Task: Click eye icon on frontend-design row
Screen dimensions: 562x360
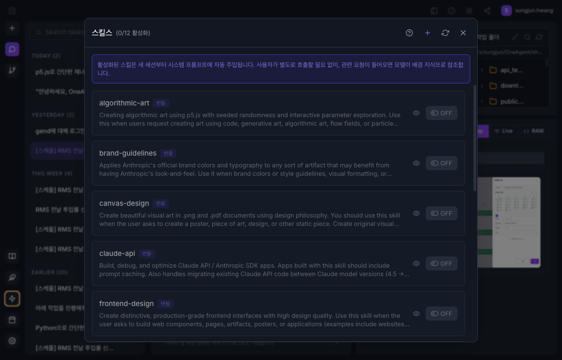Action: click(x=416, y=314)
